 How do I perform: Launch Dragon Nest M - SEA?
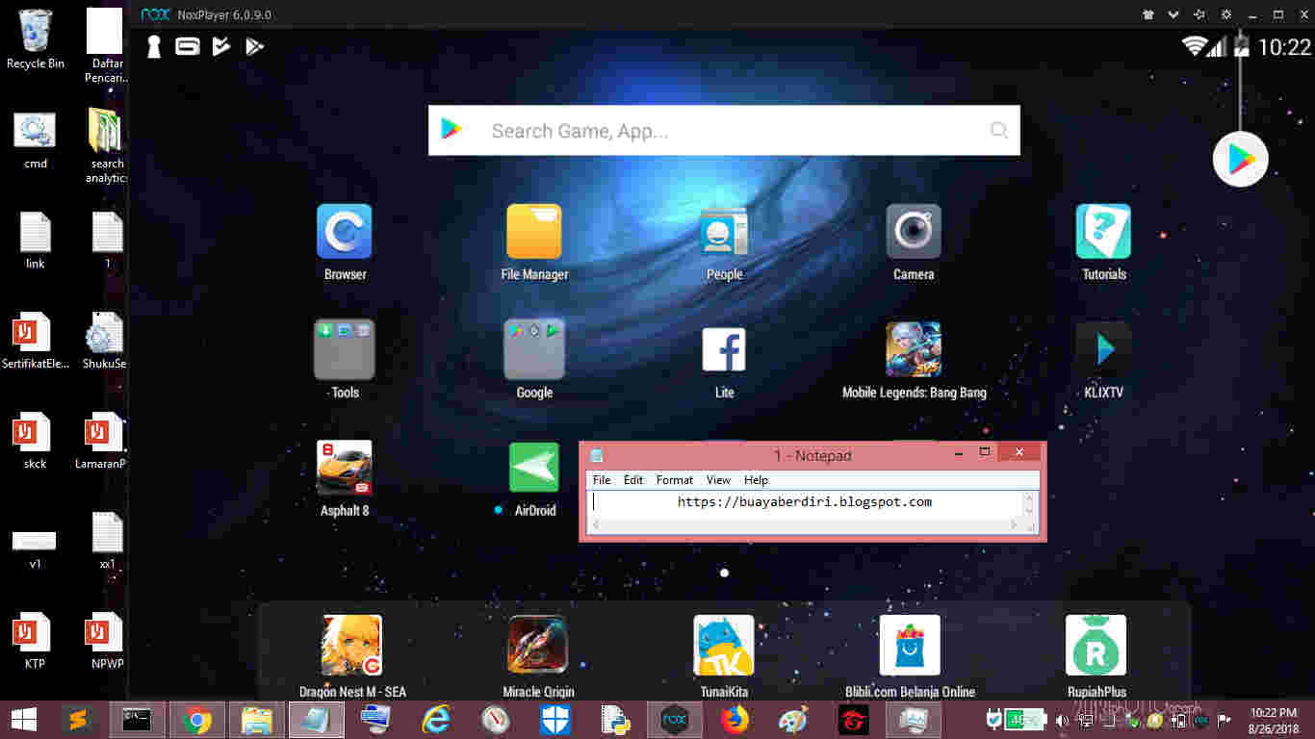[351, 646]
